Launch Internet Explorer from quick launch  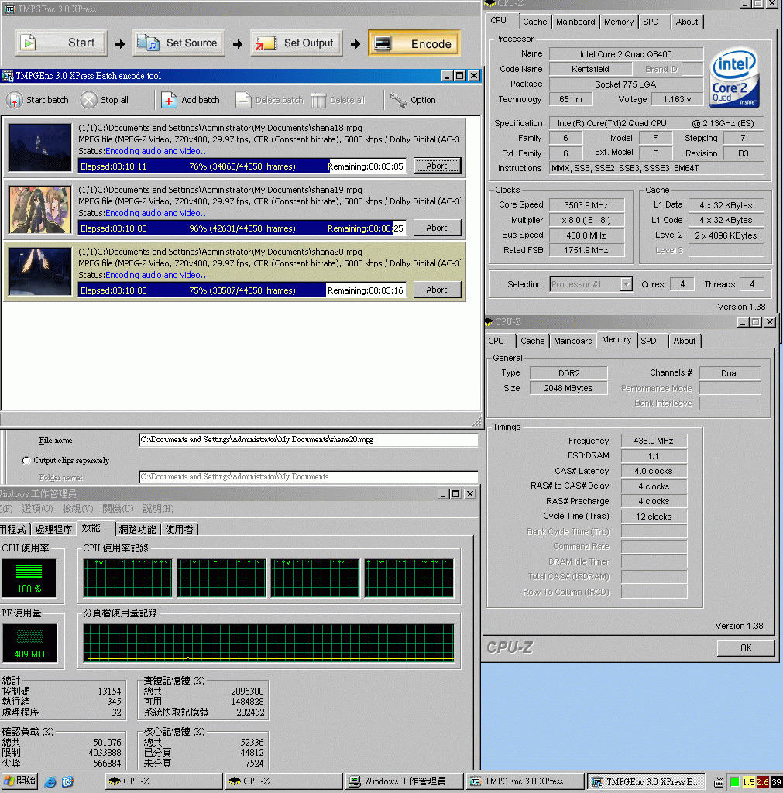(x=50, y=782)
